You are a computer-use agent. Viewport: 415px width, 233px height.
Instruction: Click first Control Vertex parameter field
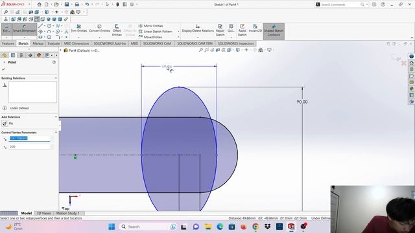29,139
